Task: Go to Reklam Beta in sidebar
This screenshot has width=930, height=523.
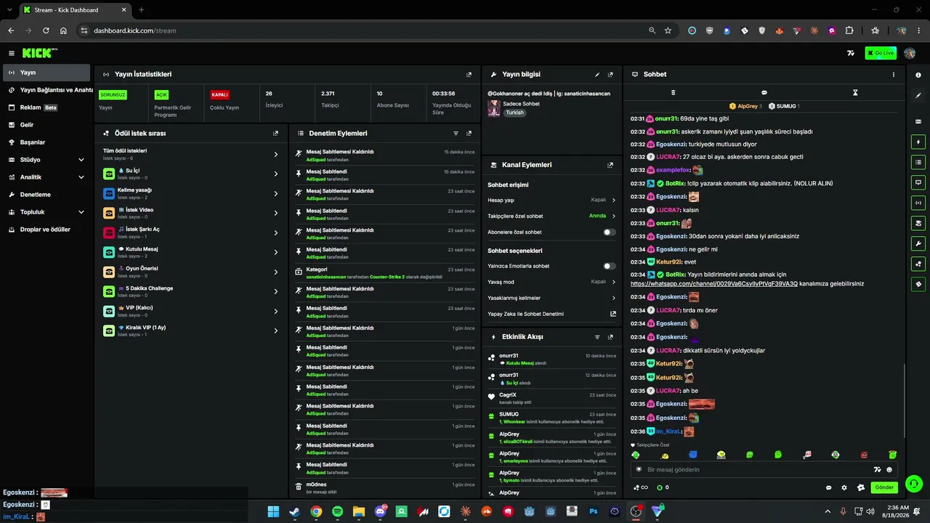Action: (x=46, y=108)
